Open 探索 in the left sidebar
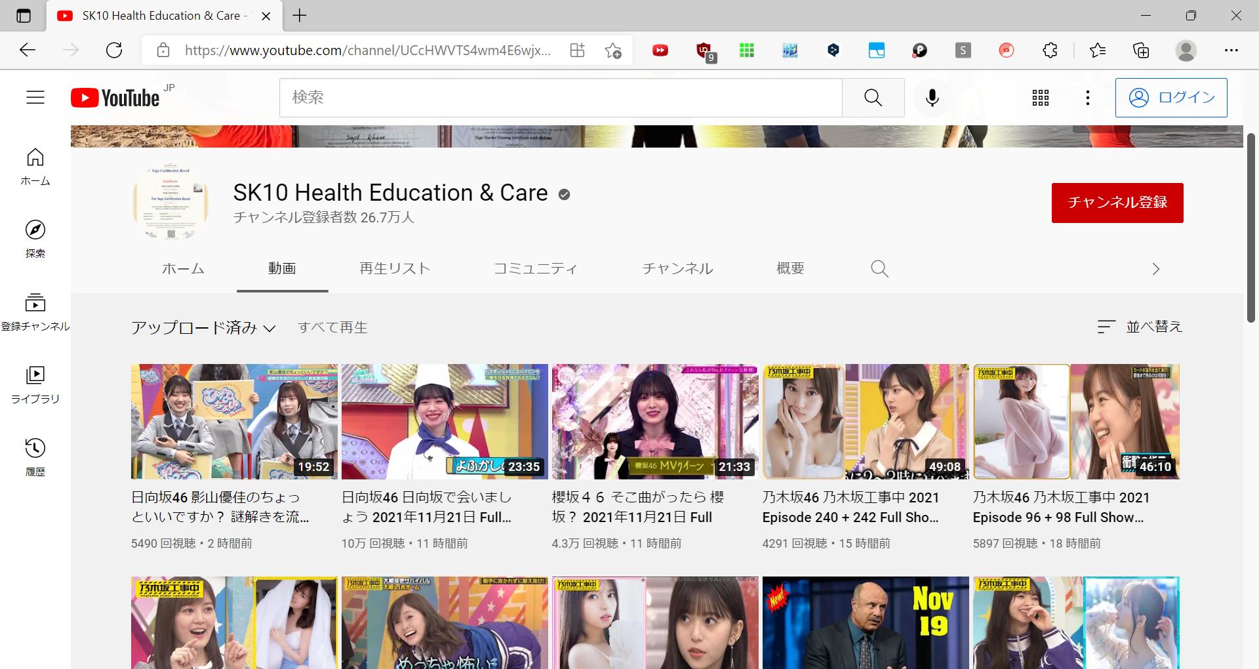1259x669 pixels. (x=35, y=239)
